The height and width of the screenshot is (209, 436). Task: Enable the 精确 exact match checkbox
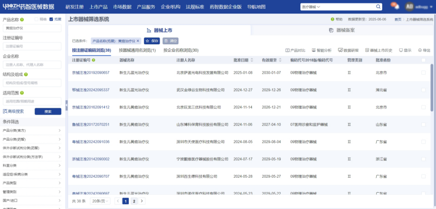(37, 20)
